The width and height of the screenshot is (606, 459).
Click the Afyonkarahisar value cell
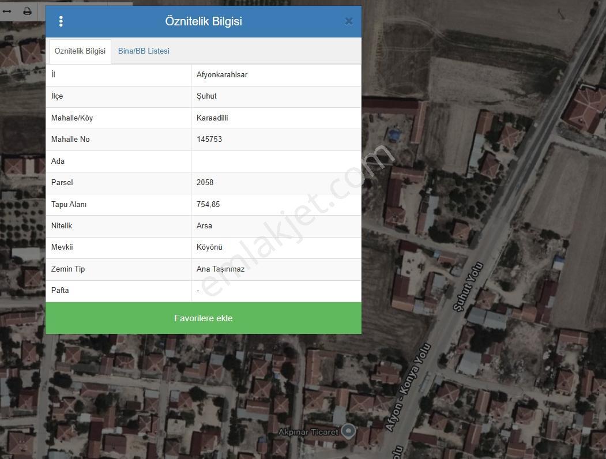tap(276, 75)
